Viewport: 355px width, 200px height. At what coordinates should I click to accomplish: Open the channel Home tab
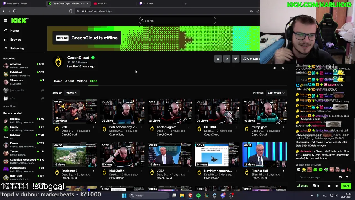[58, 81]
